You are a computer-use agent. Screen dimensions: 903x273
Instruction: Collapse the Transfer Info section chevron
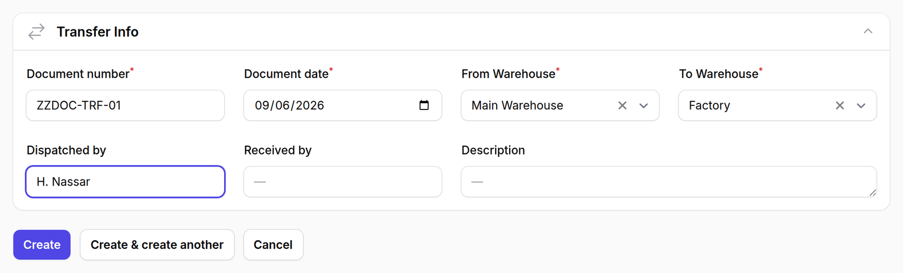tap(868, 31)
